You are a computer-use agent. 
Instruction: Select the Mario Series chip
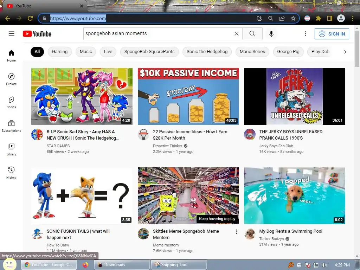tap(252, 52)
